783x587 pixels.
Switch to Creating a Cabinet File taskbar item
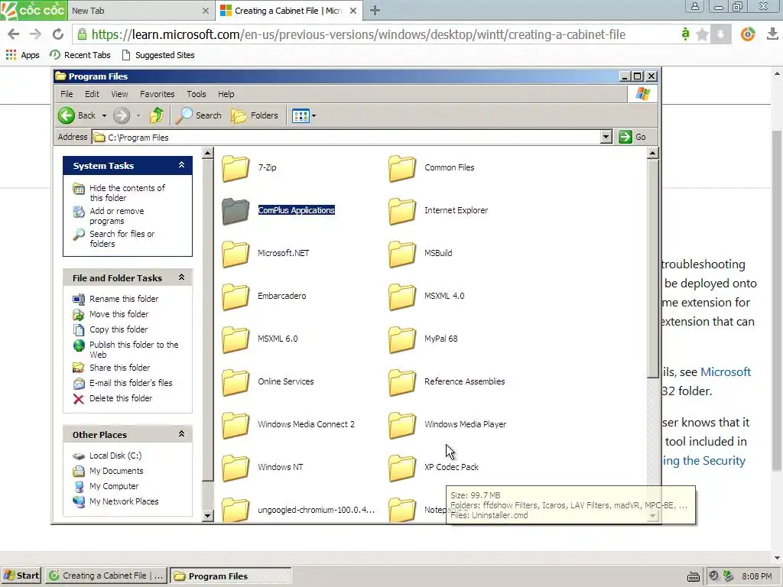pyautogui.click(x=106, y=576)
